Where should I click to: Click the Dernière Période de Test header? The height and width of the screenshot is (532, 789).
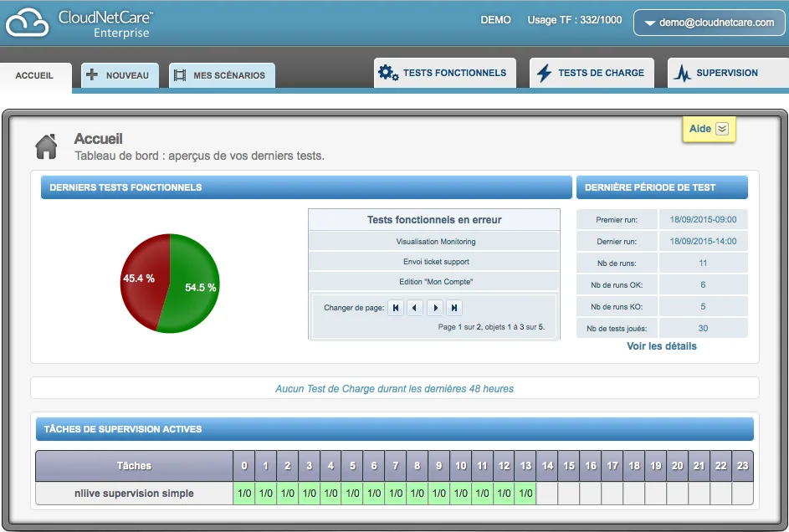tap(662, 187)
